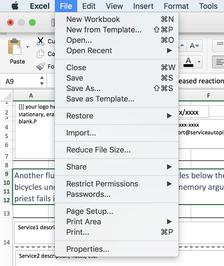This screenshot has width=224, height=266.
Task: Select Reduce File Size...
Action: click(117, 150)
